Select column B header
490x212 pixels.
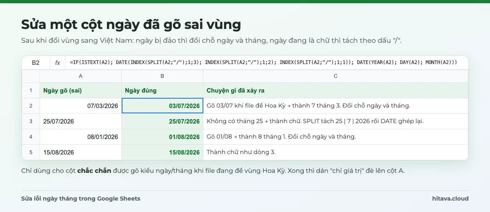pos(162,76)
